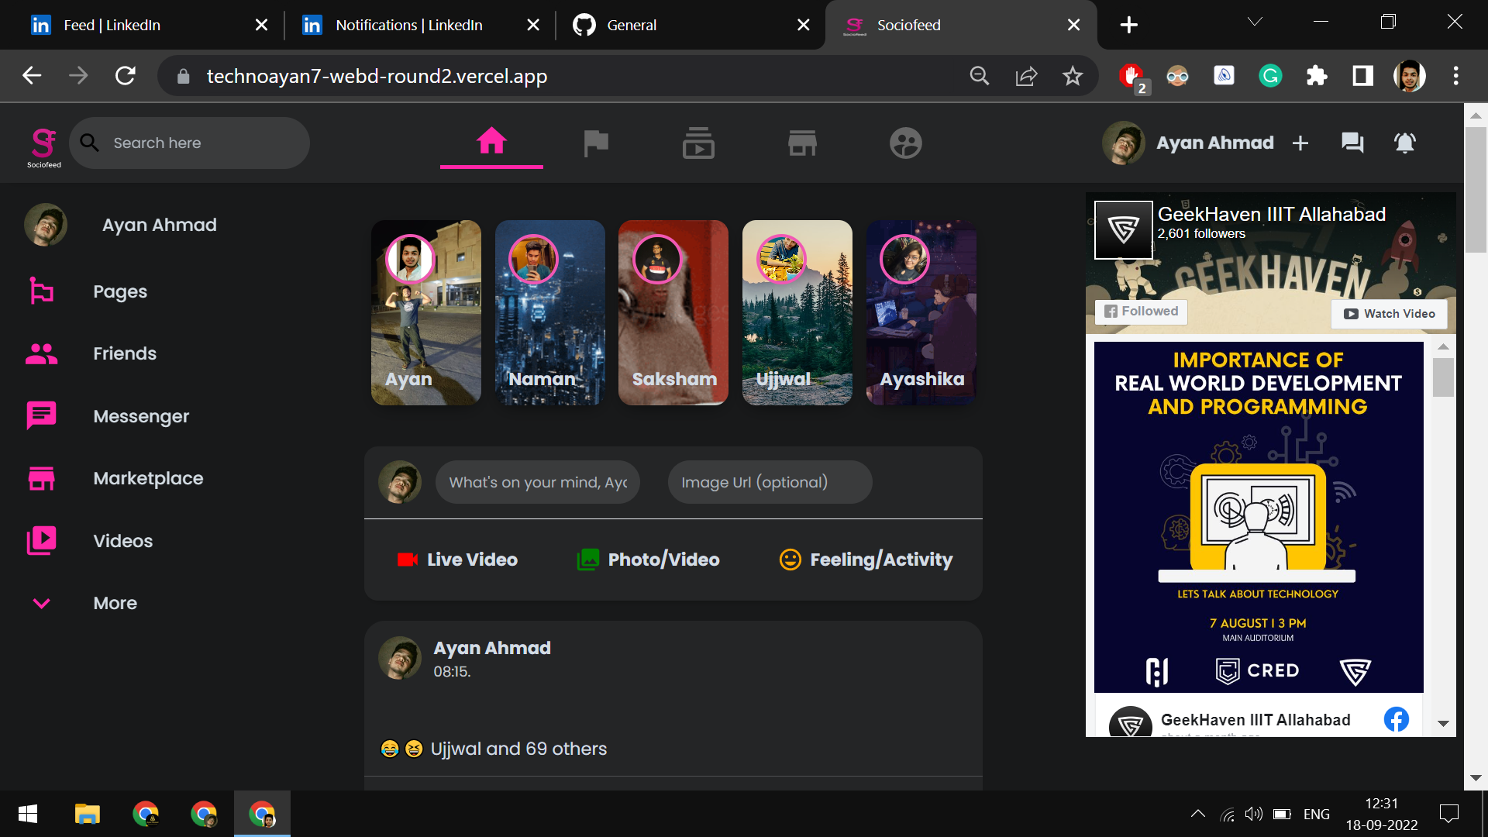
Task: Open the Pages flag icon in navbar
Action: pos(595,143)
